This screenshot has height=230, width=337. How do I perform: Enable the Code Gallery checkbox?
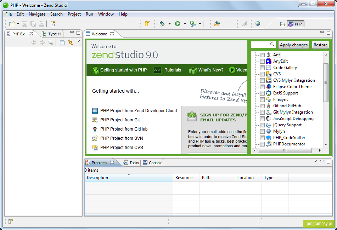[262, 68]
